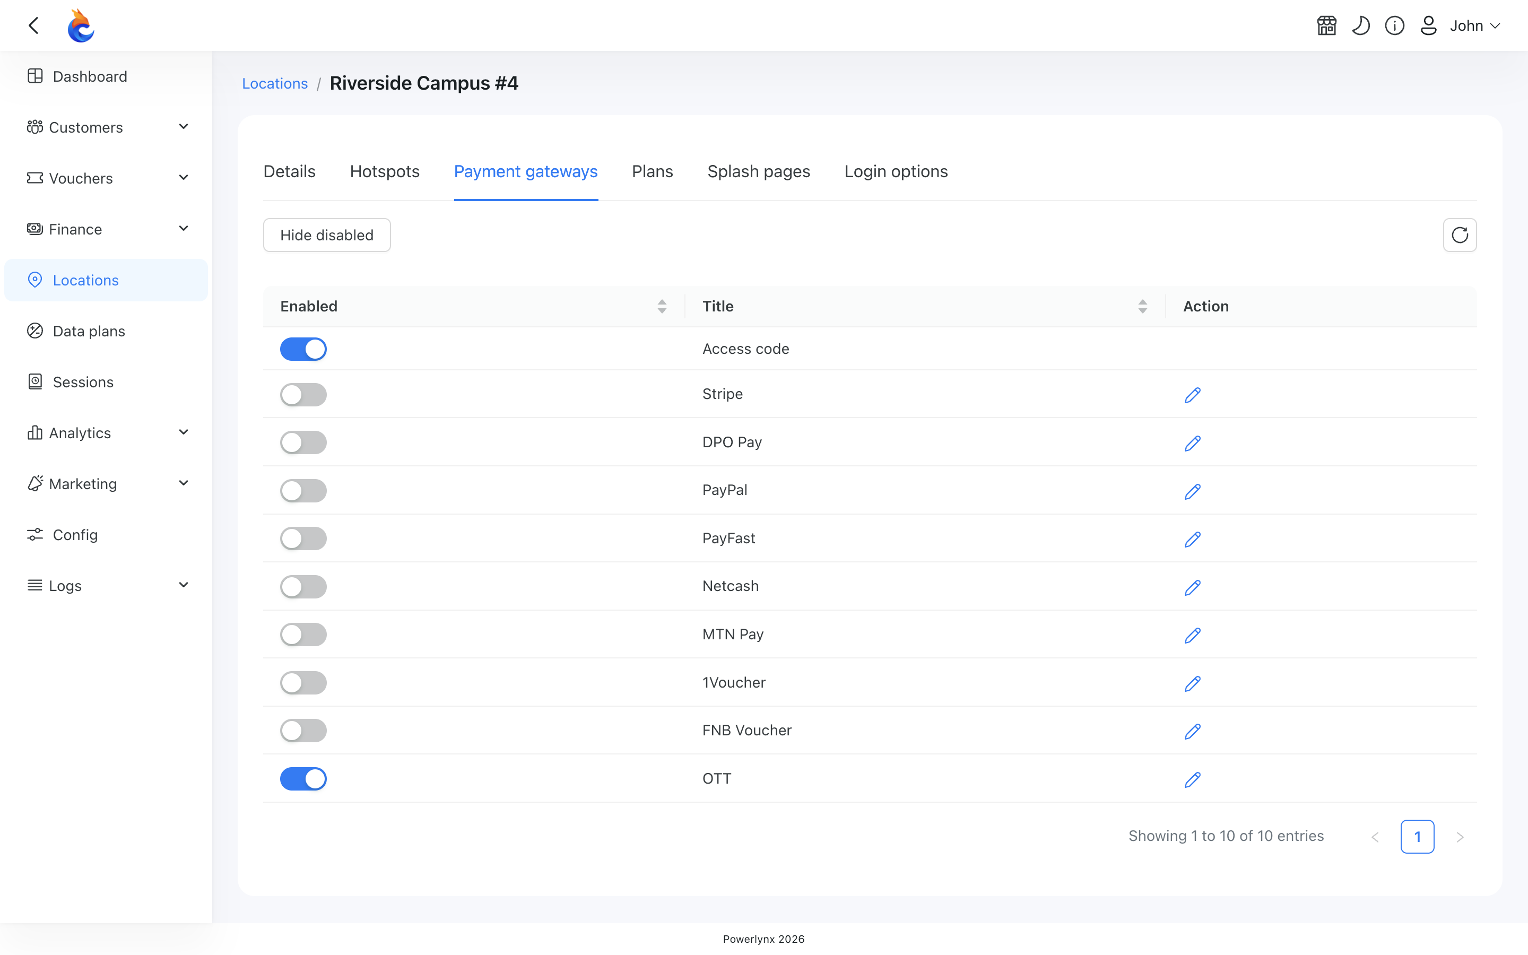Open the info circle icon
Screen dimensions: 1528x955
(x=1394, y=26)
